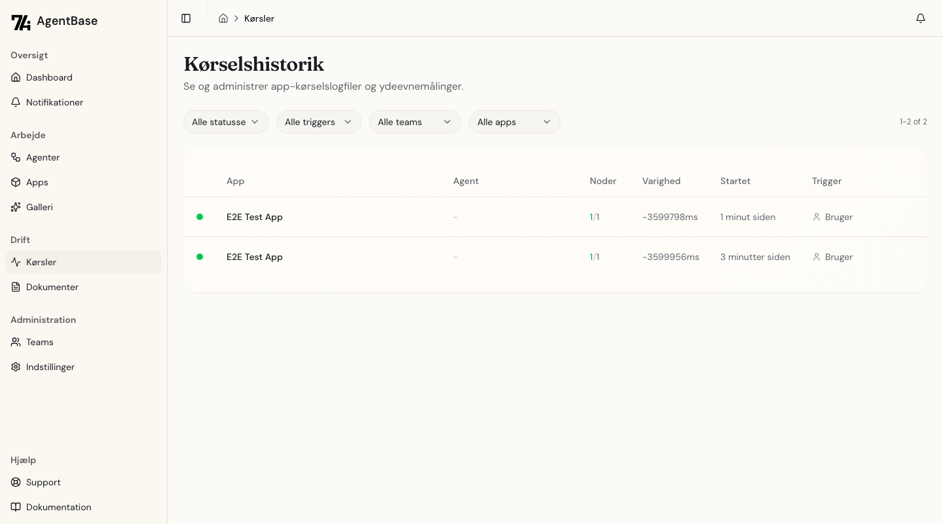Screen dimensions: 943x524
Task: Click the Teams people icon
Action: coord(16,342)
